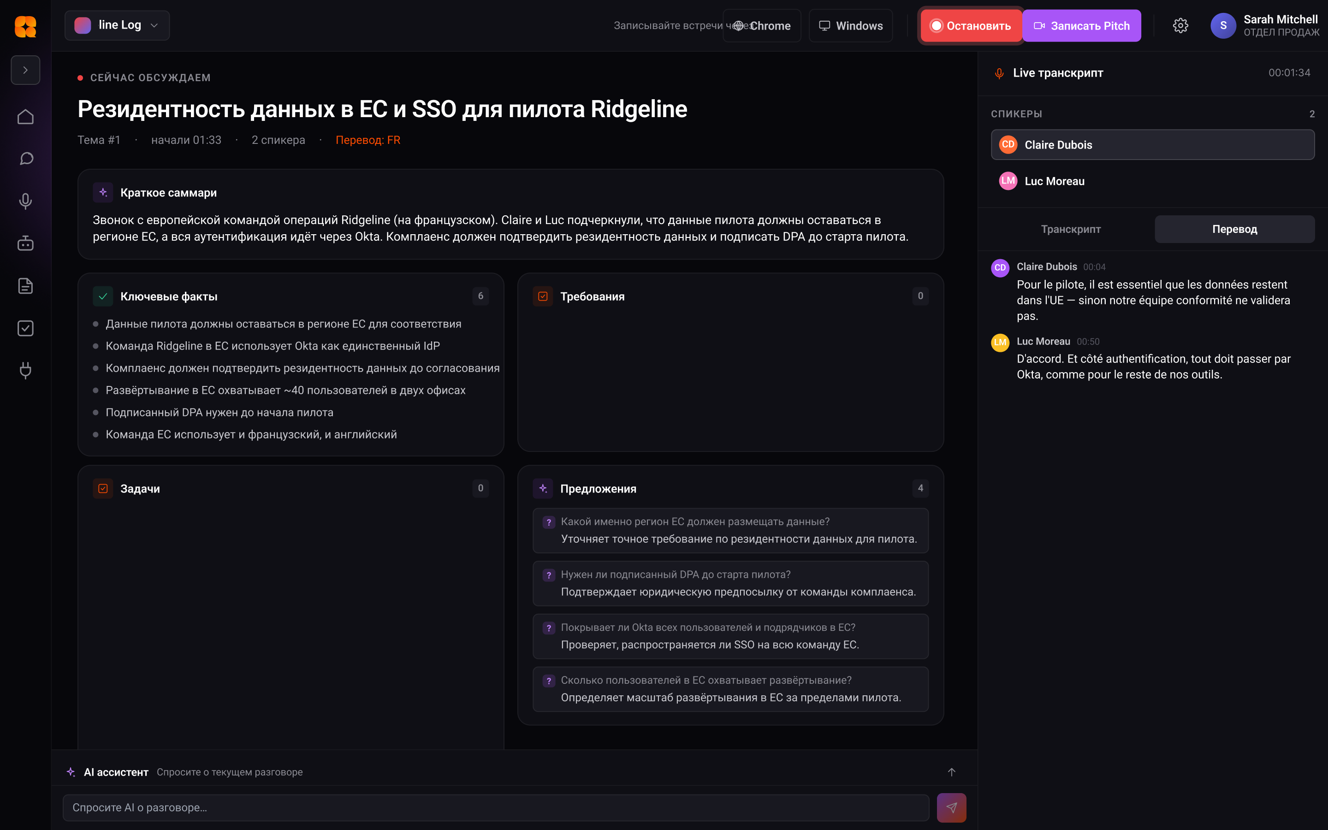1328x830 pixels.
Task: Click fact about ~40 пользователей в двух офисах
Action: click(285, 390)
